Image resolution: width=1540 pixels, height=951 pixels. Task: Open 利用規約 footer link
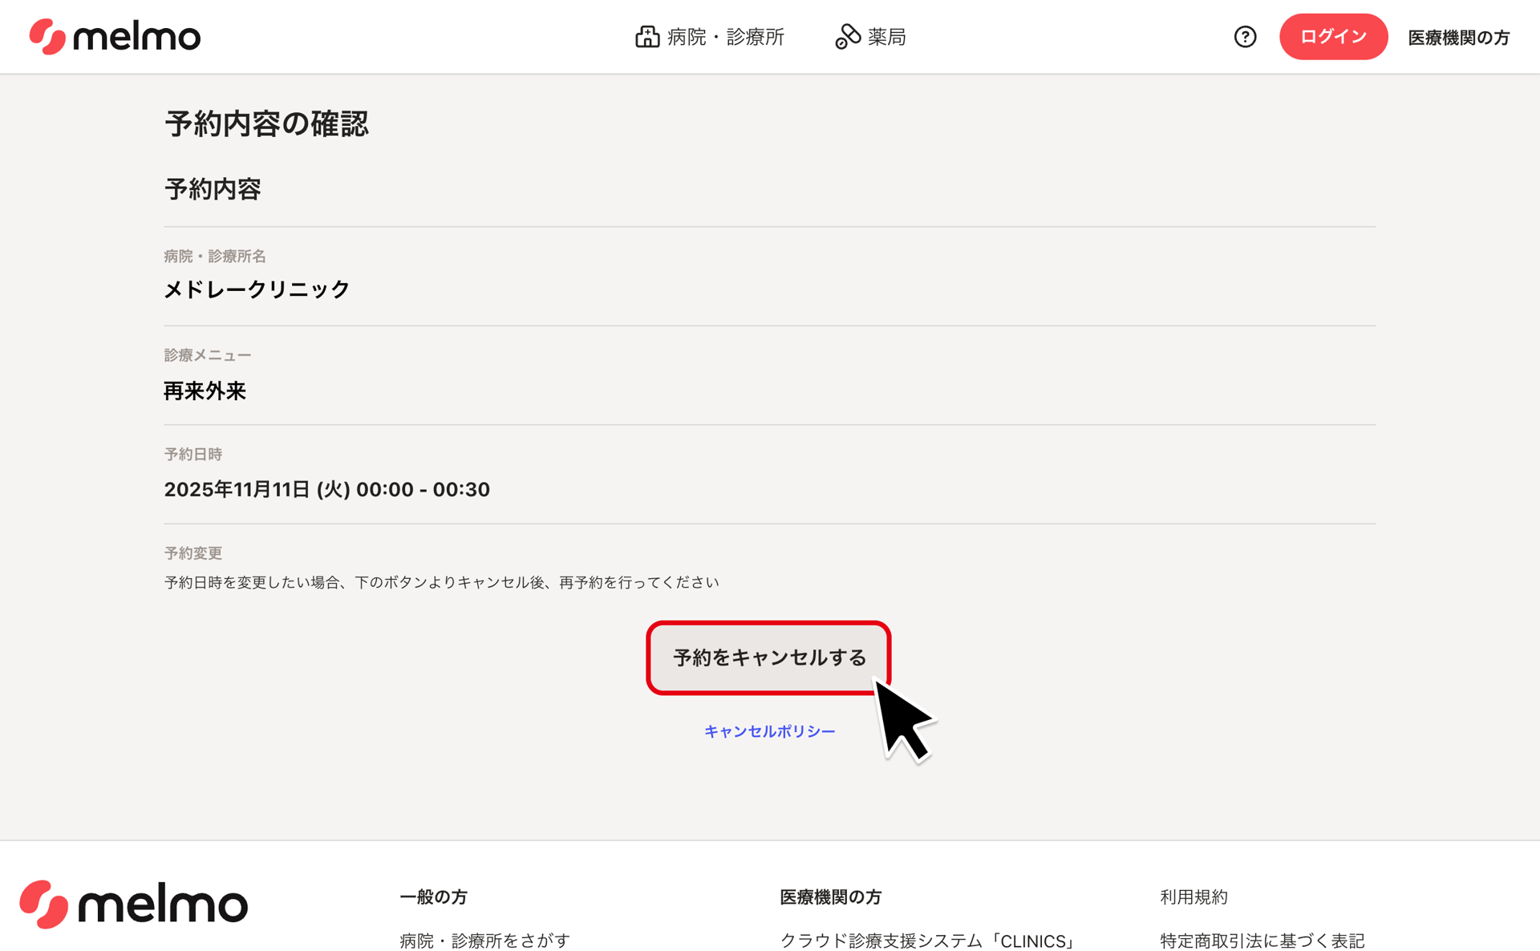click(x=1193, y=897)
